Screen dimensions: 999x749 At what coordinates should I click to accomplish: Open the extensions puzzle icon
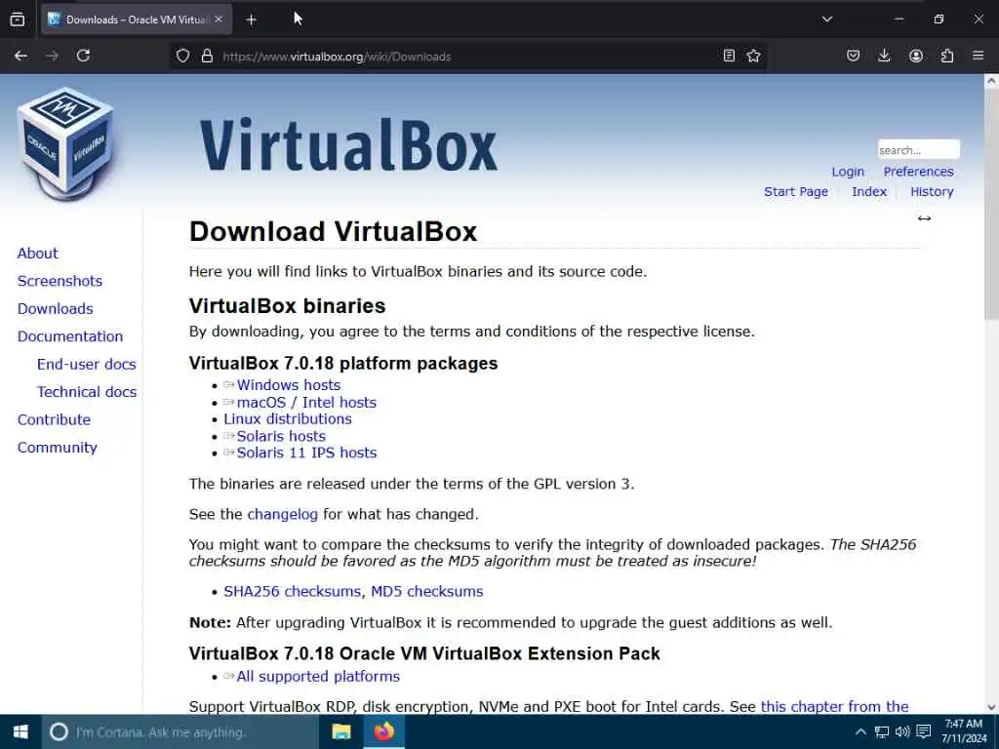[x=947, y=56]
